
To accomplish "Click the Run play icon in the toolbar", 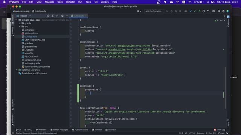I will tap(167, 11).
